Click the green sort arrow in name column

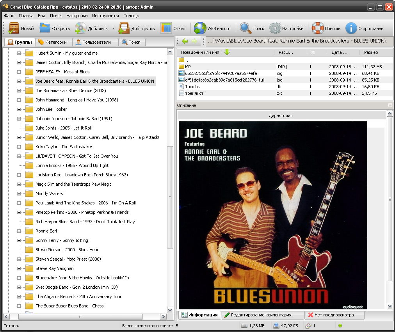[x=227, y=52]
